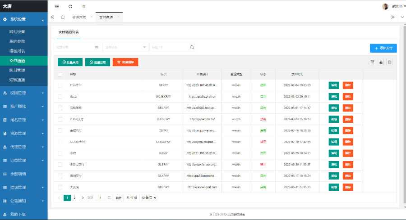Tick the select-all checkbox in table header
406x220 pixels.
pos(60,74)
